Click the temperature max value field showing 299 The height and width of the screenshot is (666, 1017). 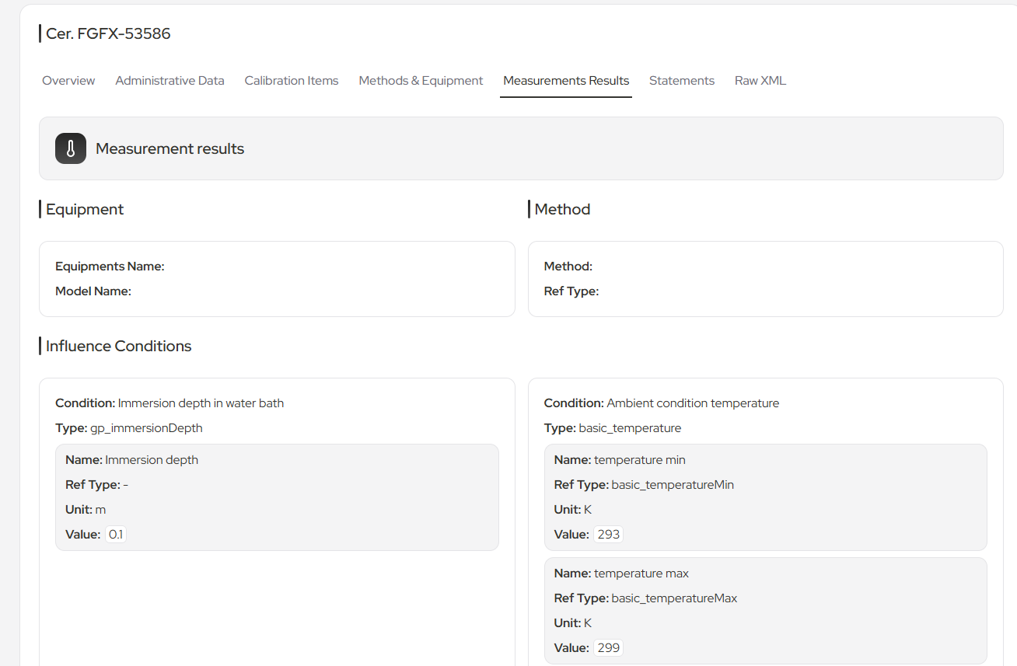tap(608, 647)
